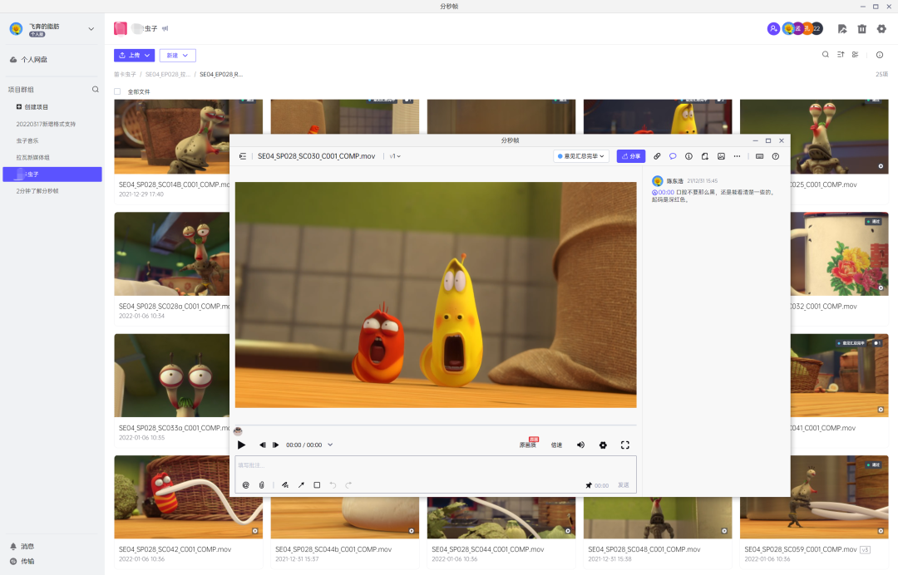
Task: Click 创建项目 create project
Action: (x=32, y=106)
